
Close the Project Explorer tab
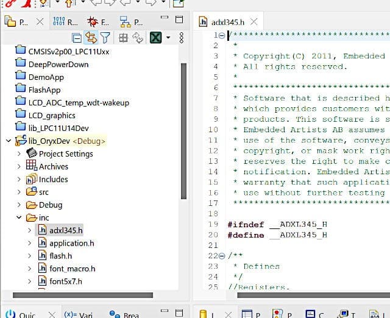(40, 22)
